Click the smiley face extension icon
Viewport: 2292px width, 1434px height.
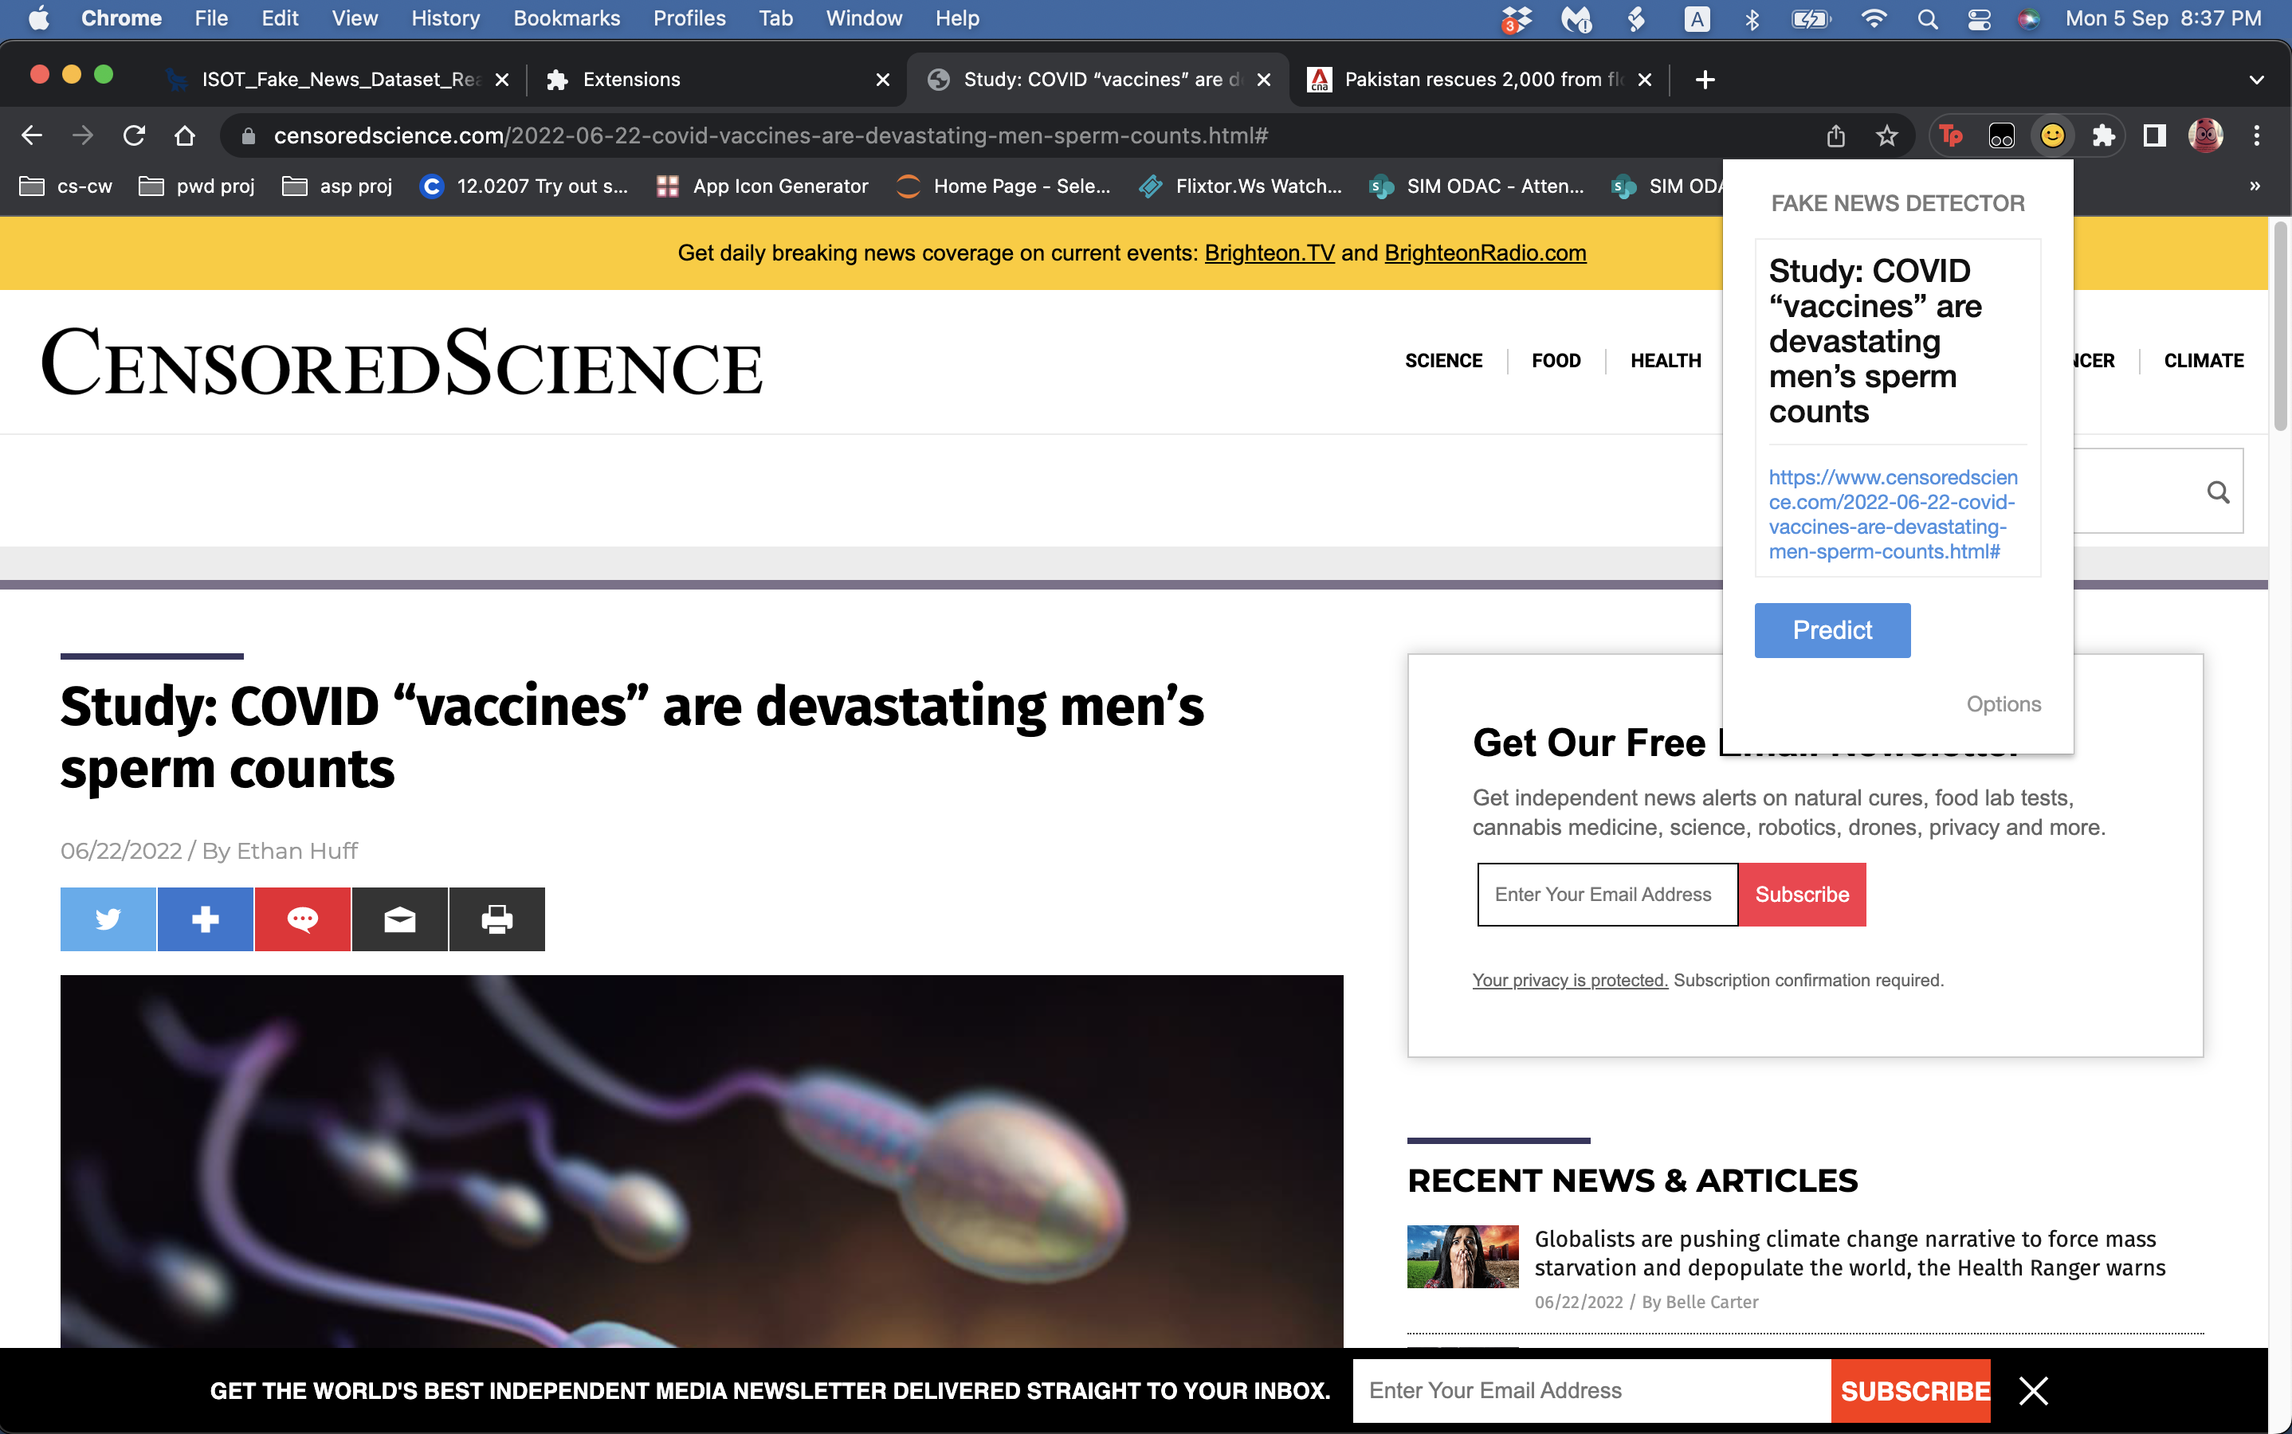coord(2052,135)
